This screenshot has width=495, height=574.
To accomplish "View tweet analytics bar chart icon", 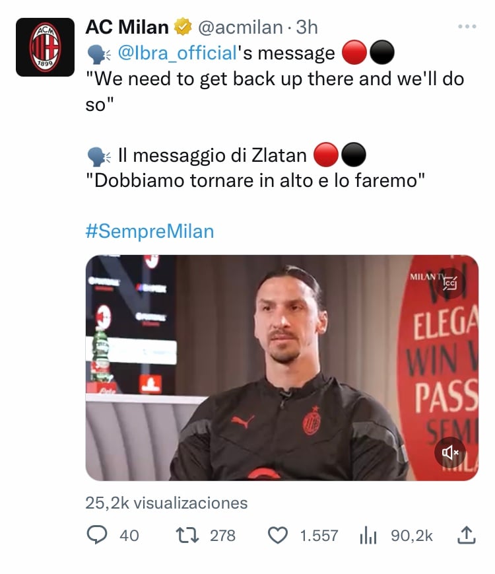I will coord(368,535).
